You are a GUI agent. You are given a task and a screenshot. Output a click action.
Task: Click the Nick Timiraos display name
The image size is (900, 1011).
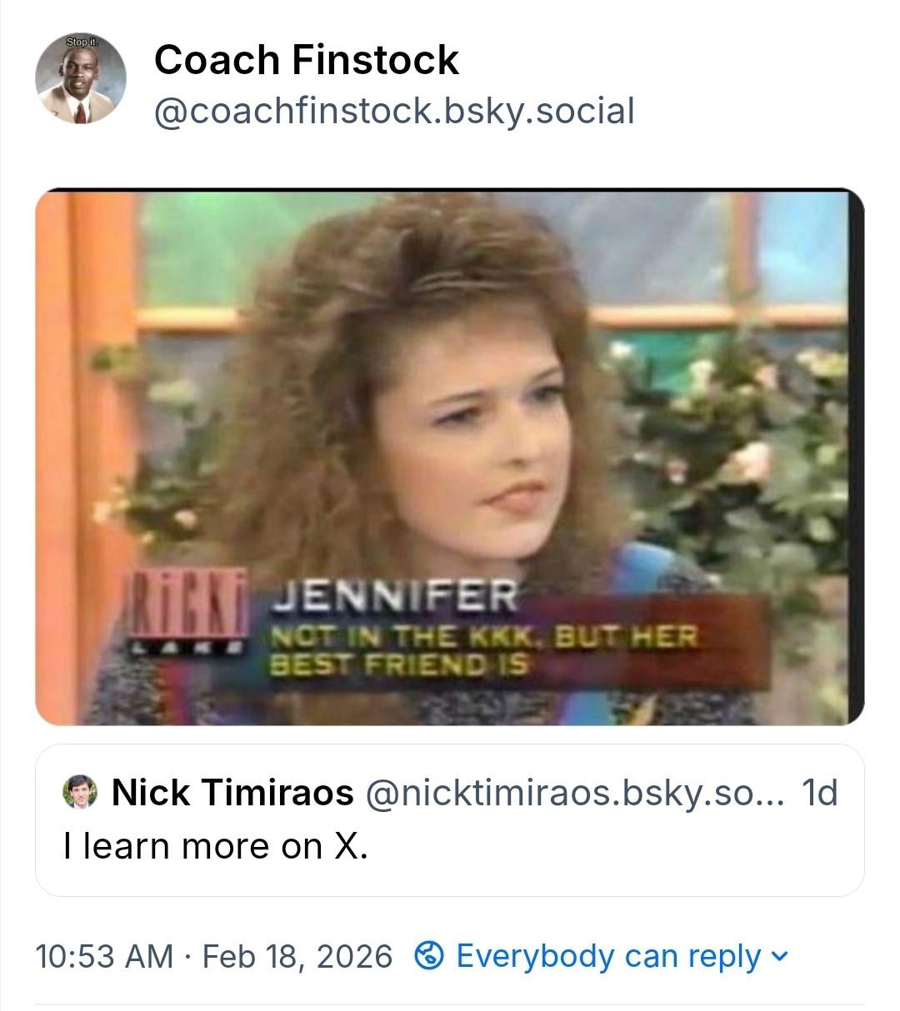[x=232, y=793]
